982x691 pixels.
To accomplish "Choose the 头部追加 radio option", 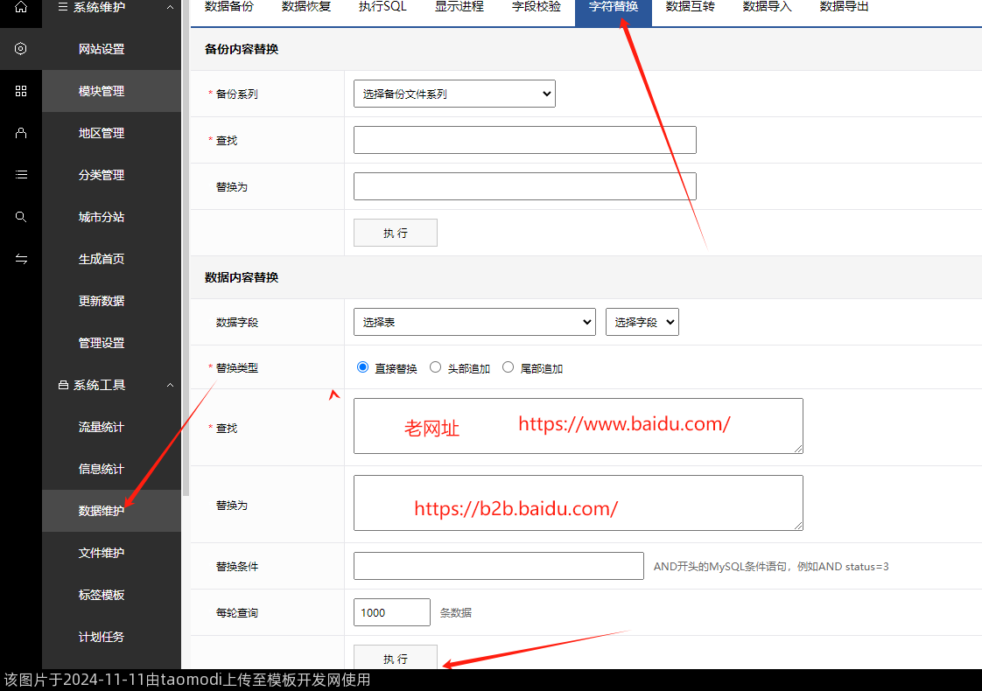I will [436, 368].
